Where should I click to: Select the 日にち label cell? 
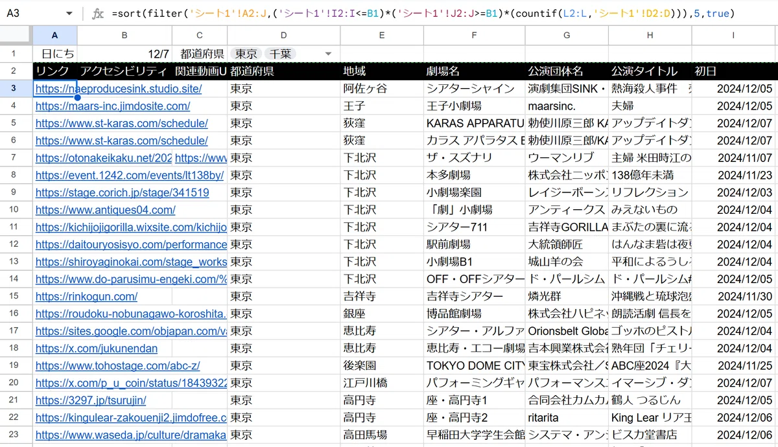(x=54, y=54)
